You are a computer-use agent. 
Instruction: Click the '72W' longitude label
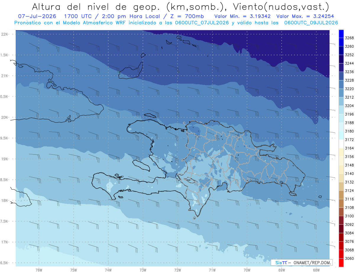coord(177,270)
